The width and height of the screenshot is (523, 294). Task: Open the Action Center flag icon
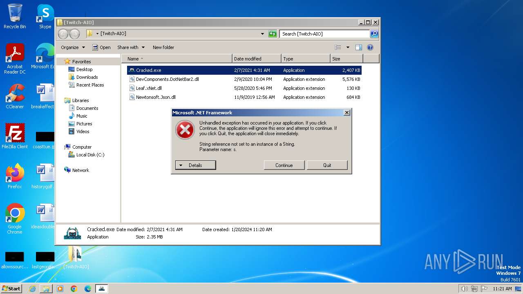click(x=484, y=289)
